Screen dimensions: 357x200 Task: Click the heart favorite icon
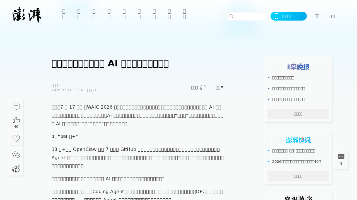[16, 138]
